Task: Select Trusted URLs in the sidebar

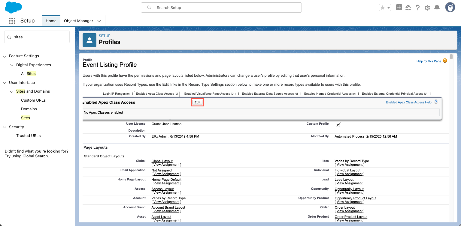Action: tap(28, 136)
